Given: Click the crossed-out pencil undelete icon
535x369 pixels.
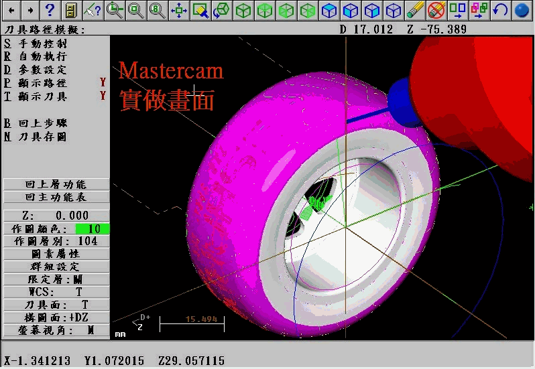Looking at the screenshot, I should pyautogui.click(x=436, y=10).
